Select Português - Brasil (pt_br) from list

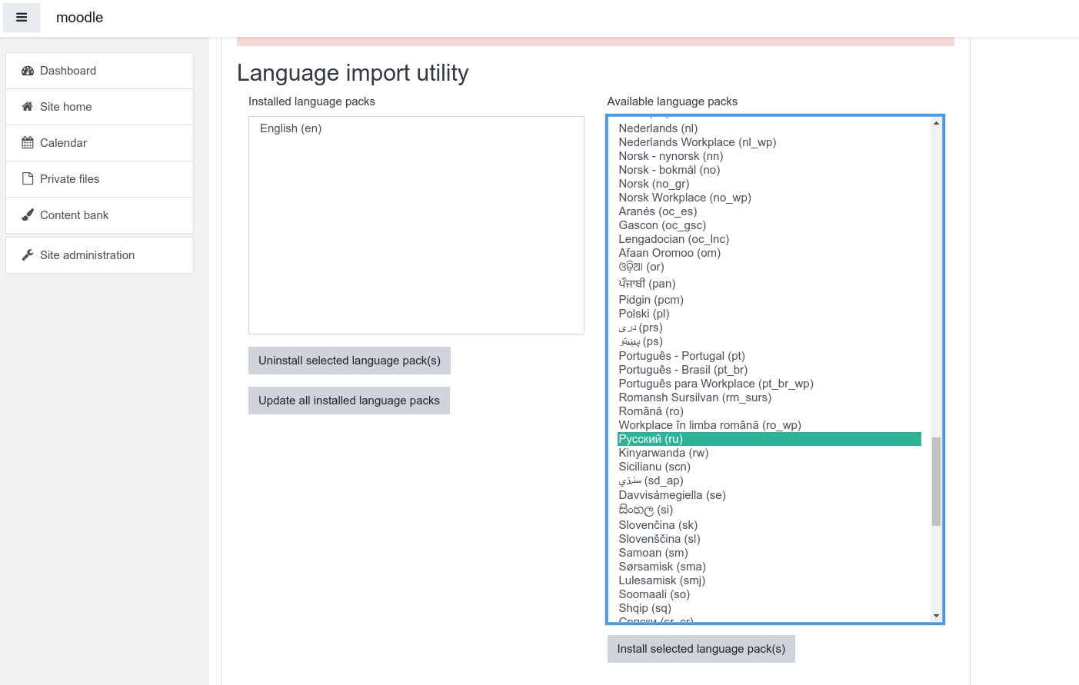682,370
